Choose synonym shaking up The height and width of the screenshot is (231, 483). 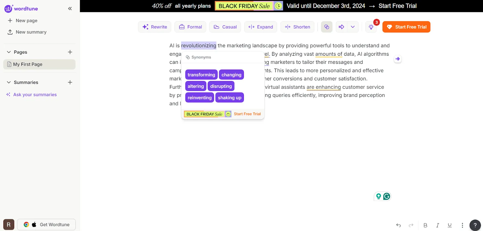229,98
